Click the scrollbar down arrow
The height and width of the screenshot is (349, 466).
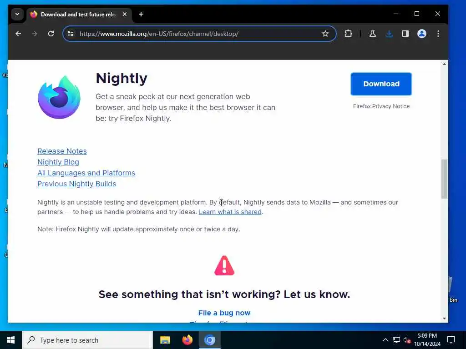click(444, 319)
